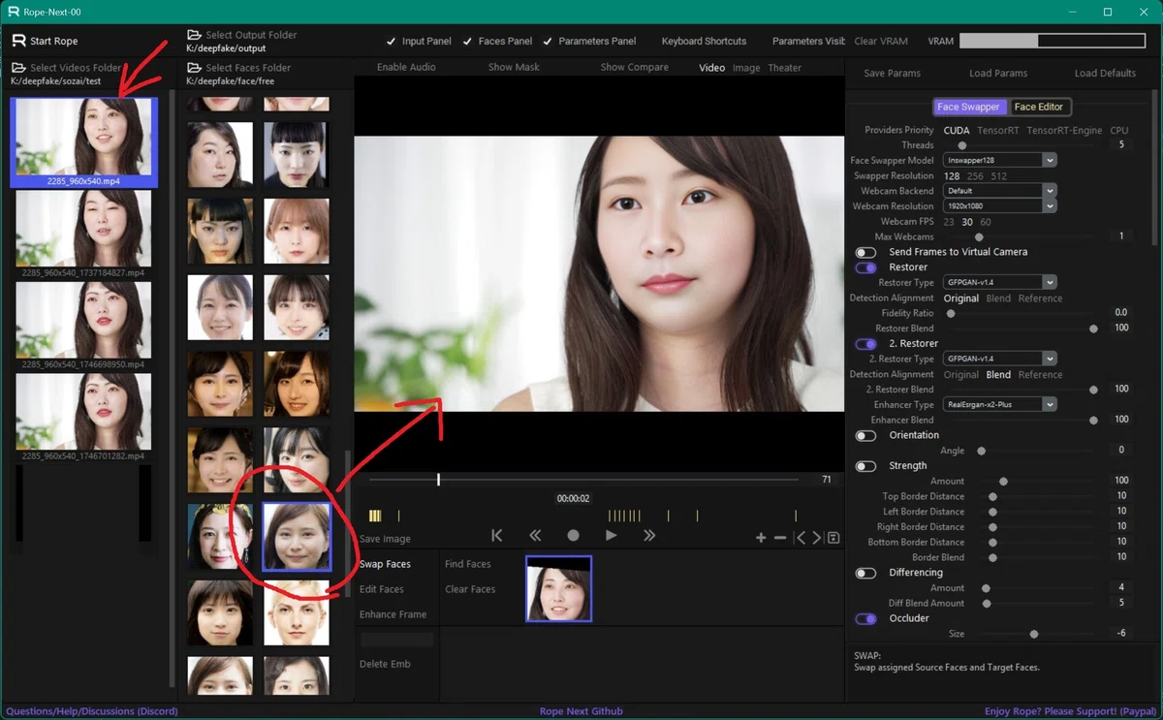
Task: Expand the first Restorer Type dropdown
Action: pyautogui.click(x=999, y=283)
